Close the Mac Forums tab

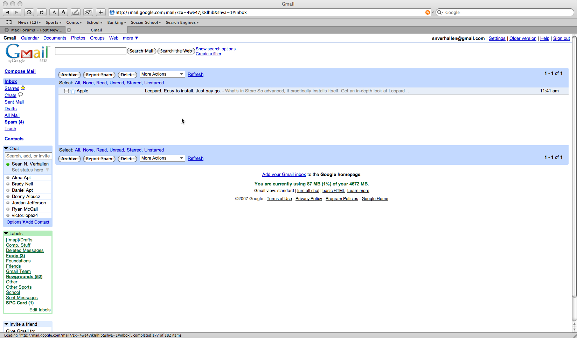click(x=7, y=30)
